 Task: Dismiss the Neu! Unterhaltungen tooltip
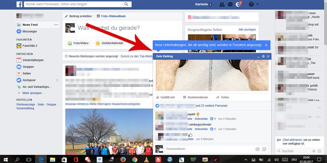click(x=266, y=45)
